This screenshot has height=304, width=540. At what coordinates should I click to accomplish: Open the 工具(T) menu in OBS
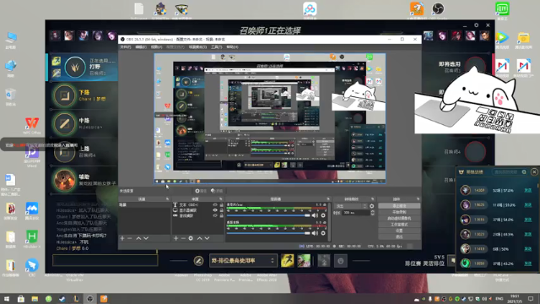click(216, 47)
